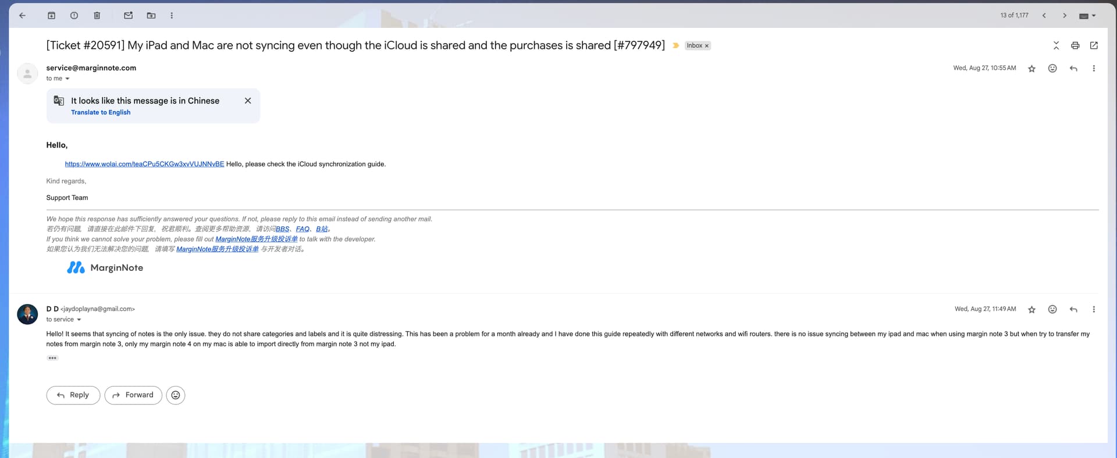Forward this email
The height and width of the screenshot is (458, 1117).
[133, 395]
